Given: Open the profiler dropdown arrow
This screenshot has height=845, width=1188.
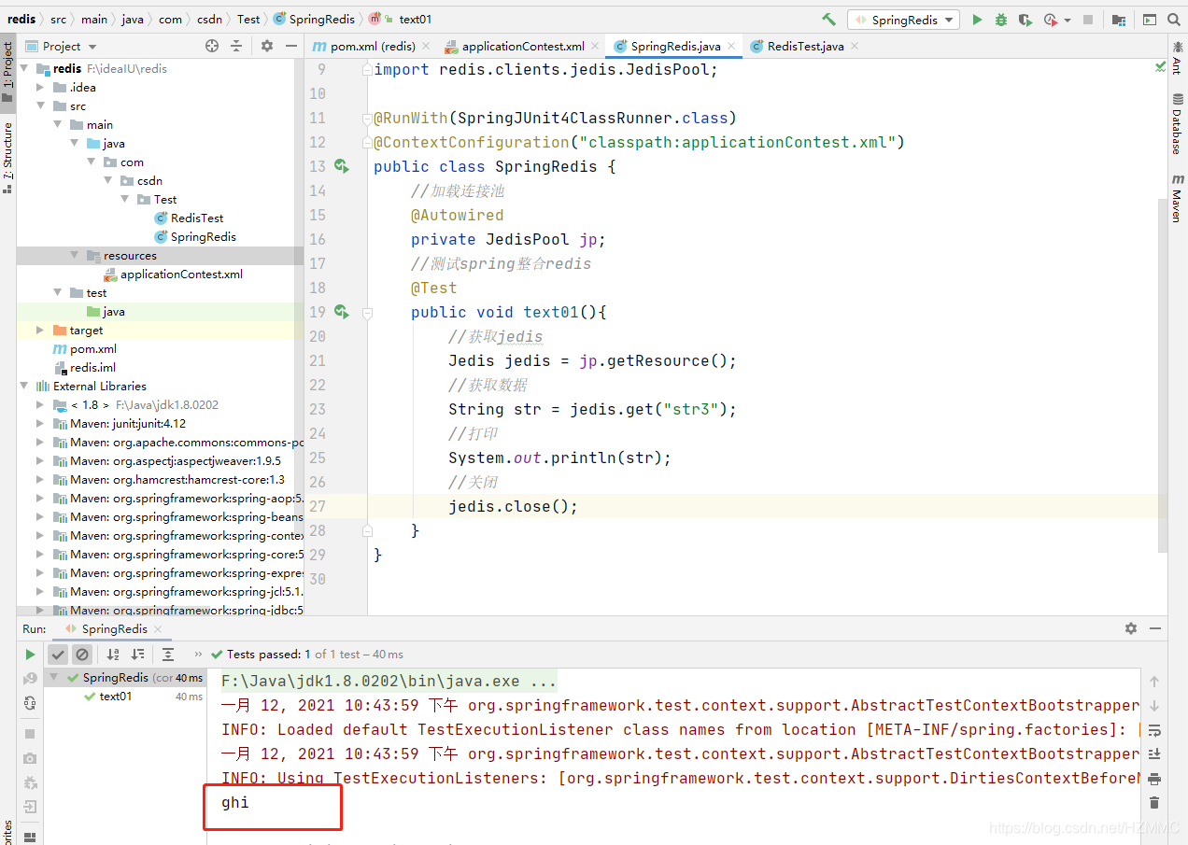Looking at the screenshot, I should (x=1066, y=20).
